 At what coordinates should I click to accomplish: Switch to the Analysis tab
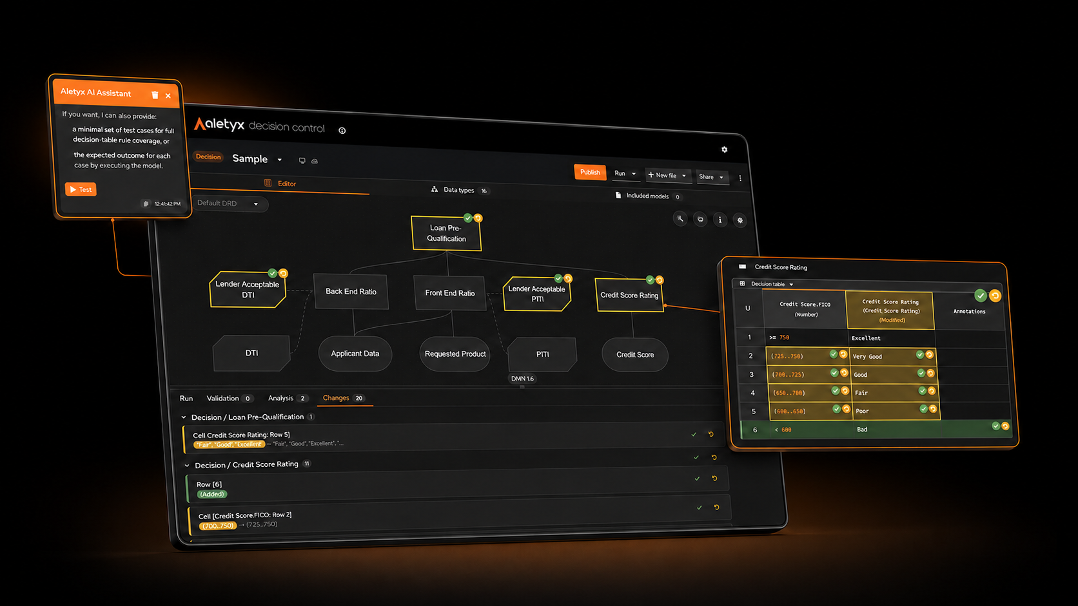click(288, 399)
